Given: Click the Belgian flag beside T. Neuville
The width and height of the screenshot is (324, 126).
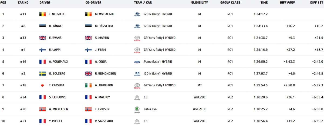Looking at the screenshot, I should click(43, 14).
